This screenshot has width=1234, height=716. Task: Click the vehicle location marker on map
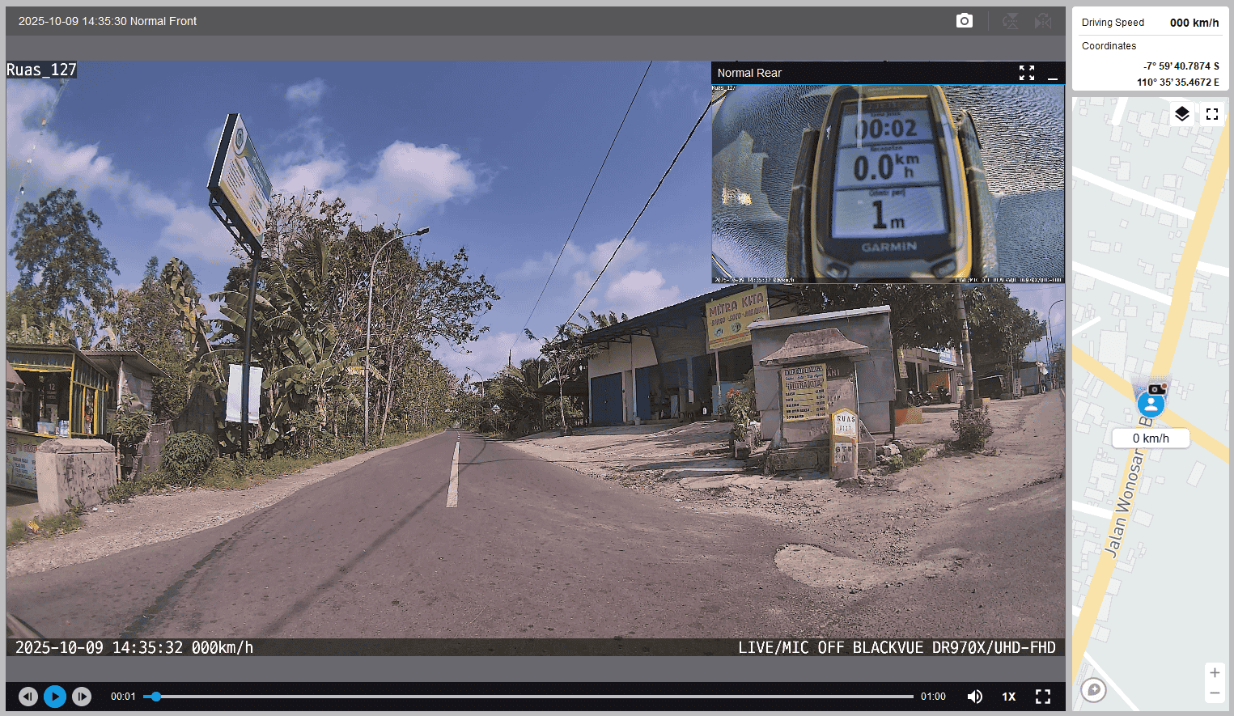1150,403
